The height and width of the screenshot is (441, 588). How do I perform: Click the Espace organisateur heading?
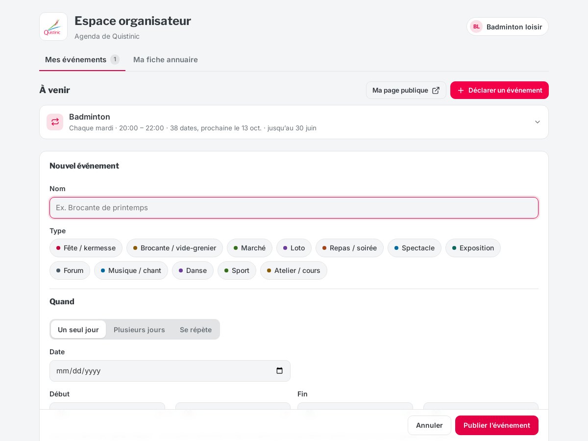pyautogui.click(x=133, y=21)
